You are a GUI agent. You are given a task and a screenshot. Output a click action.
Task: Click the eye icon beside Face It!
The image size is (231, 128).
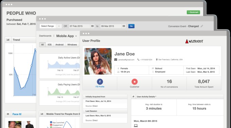tap(8, 114)
